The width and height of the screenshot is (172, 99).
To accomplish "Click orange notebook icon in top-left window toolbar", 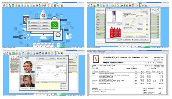I will click(x=49, y=5).
